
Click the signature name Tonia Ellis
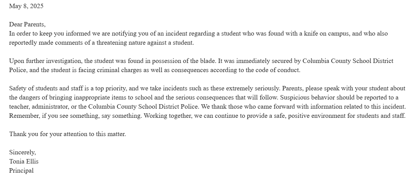(24, 161)
